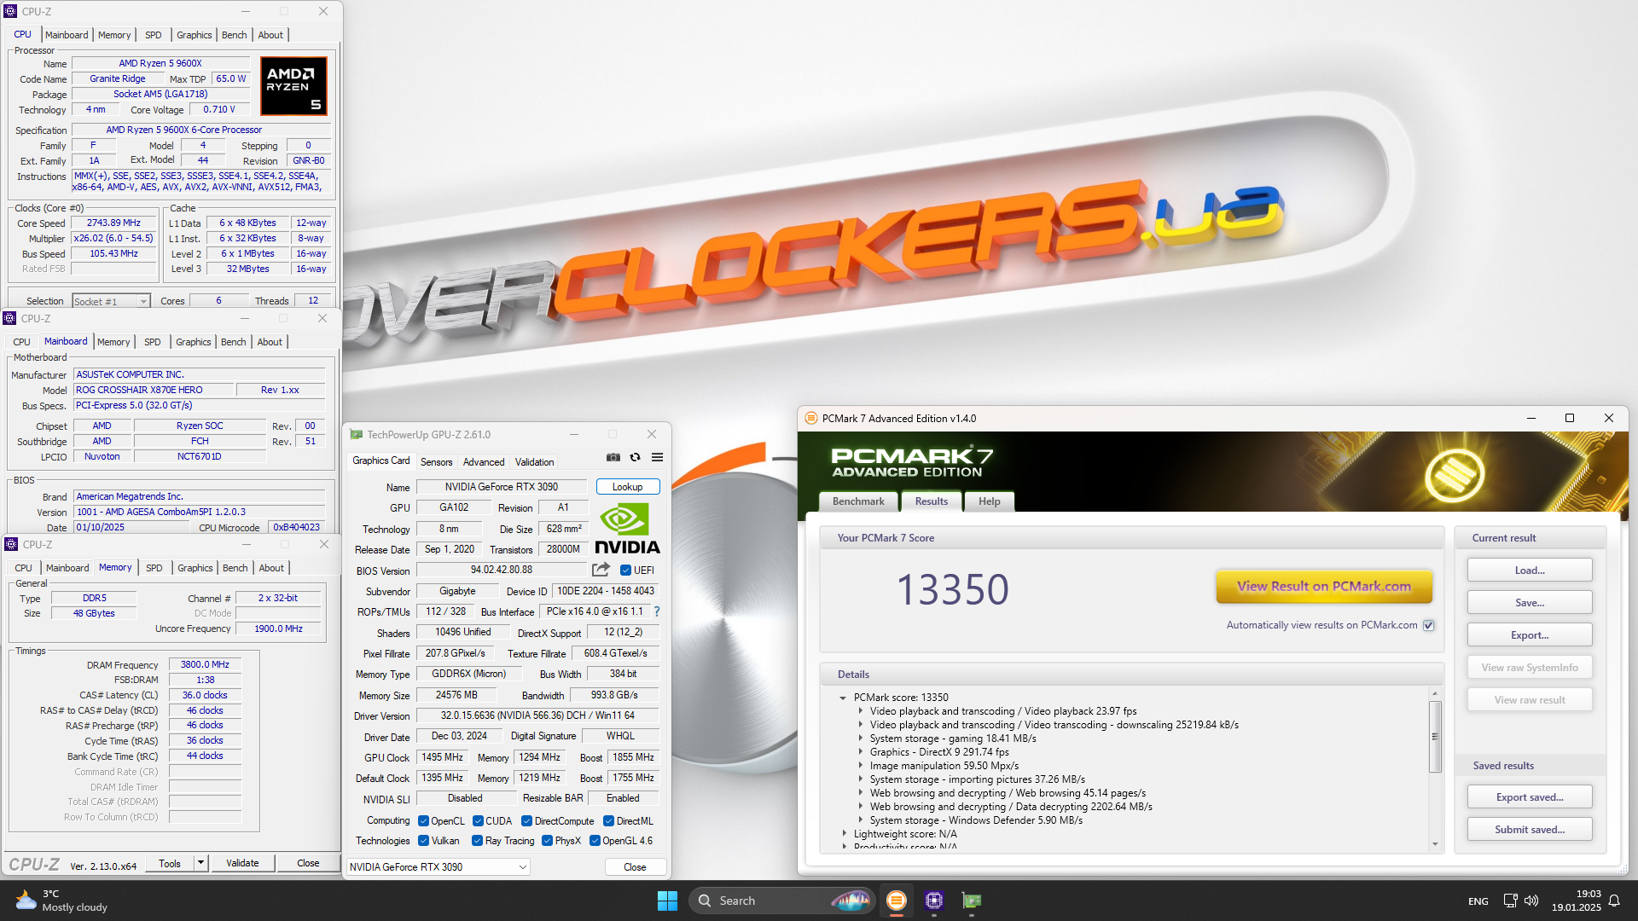The height and width of the screenshot is (921, 1638).
Task: Click the search magnifier in the taskbar
Action: (x=705, y=901)
